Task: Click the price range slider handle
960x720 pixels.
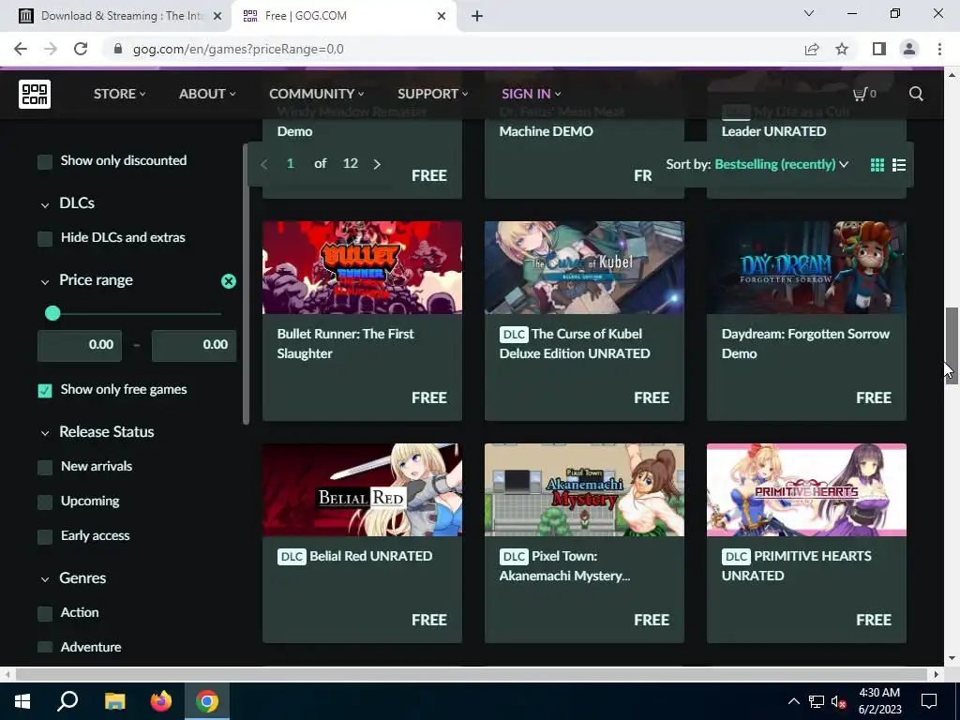Action: (52, 313)
